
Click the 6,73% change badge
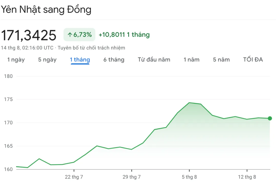(79, 35)
